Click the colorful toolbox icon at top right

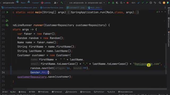pos(168,3)
